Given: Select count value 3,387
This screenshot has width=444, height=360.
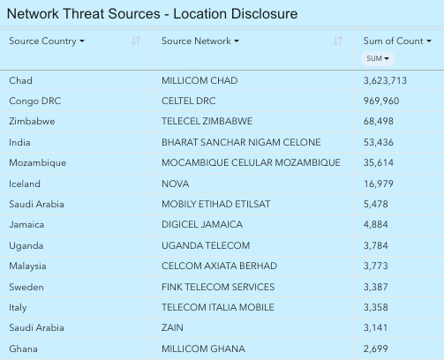Looking at the screenshot, I should [x=375, y=287].
